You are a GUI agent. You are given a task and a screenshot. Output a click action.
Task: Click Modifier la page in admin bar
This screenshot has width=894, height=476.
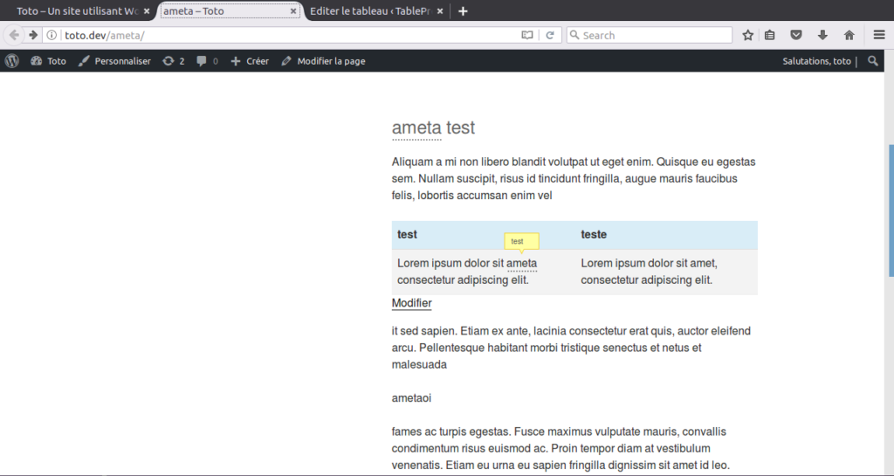[323, 61]
